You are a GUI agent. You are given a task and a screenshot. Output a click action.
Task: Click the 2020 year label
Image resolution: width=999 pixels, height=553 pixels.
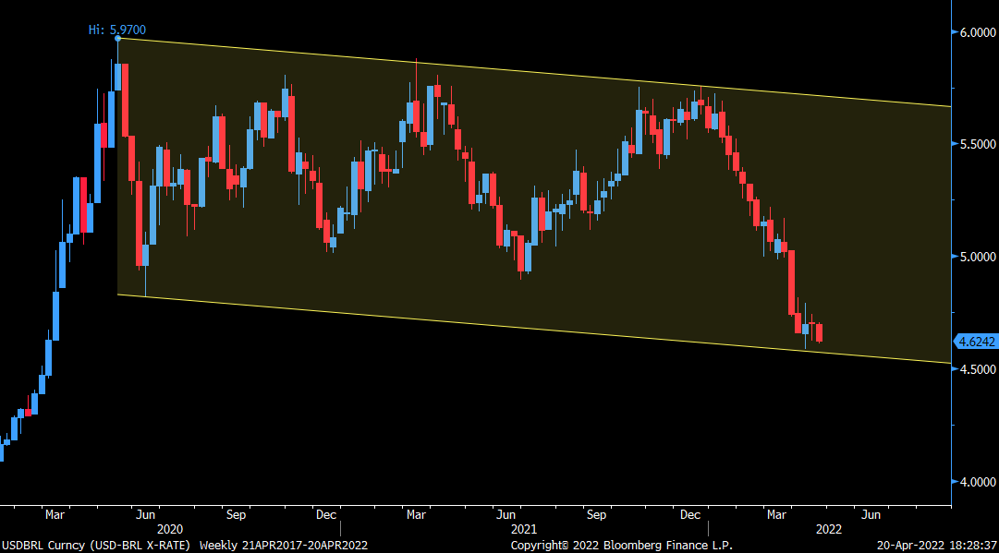pyautogui.click(x=170, y=529)
